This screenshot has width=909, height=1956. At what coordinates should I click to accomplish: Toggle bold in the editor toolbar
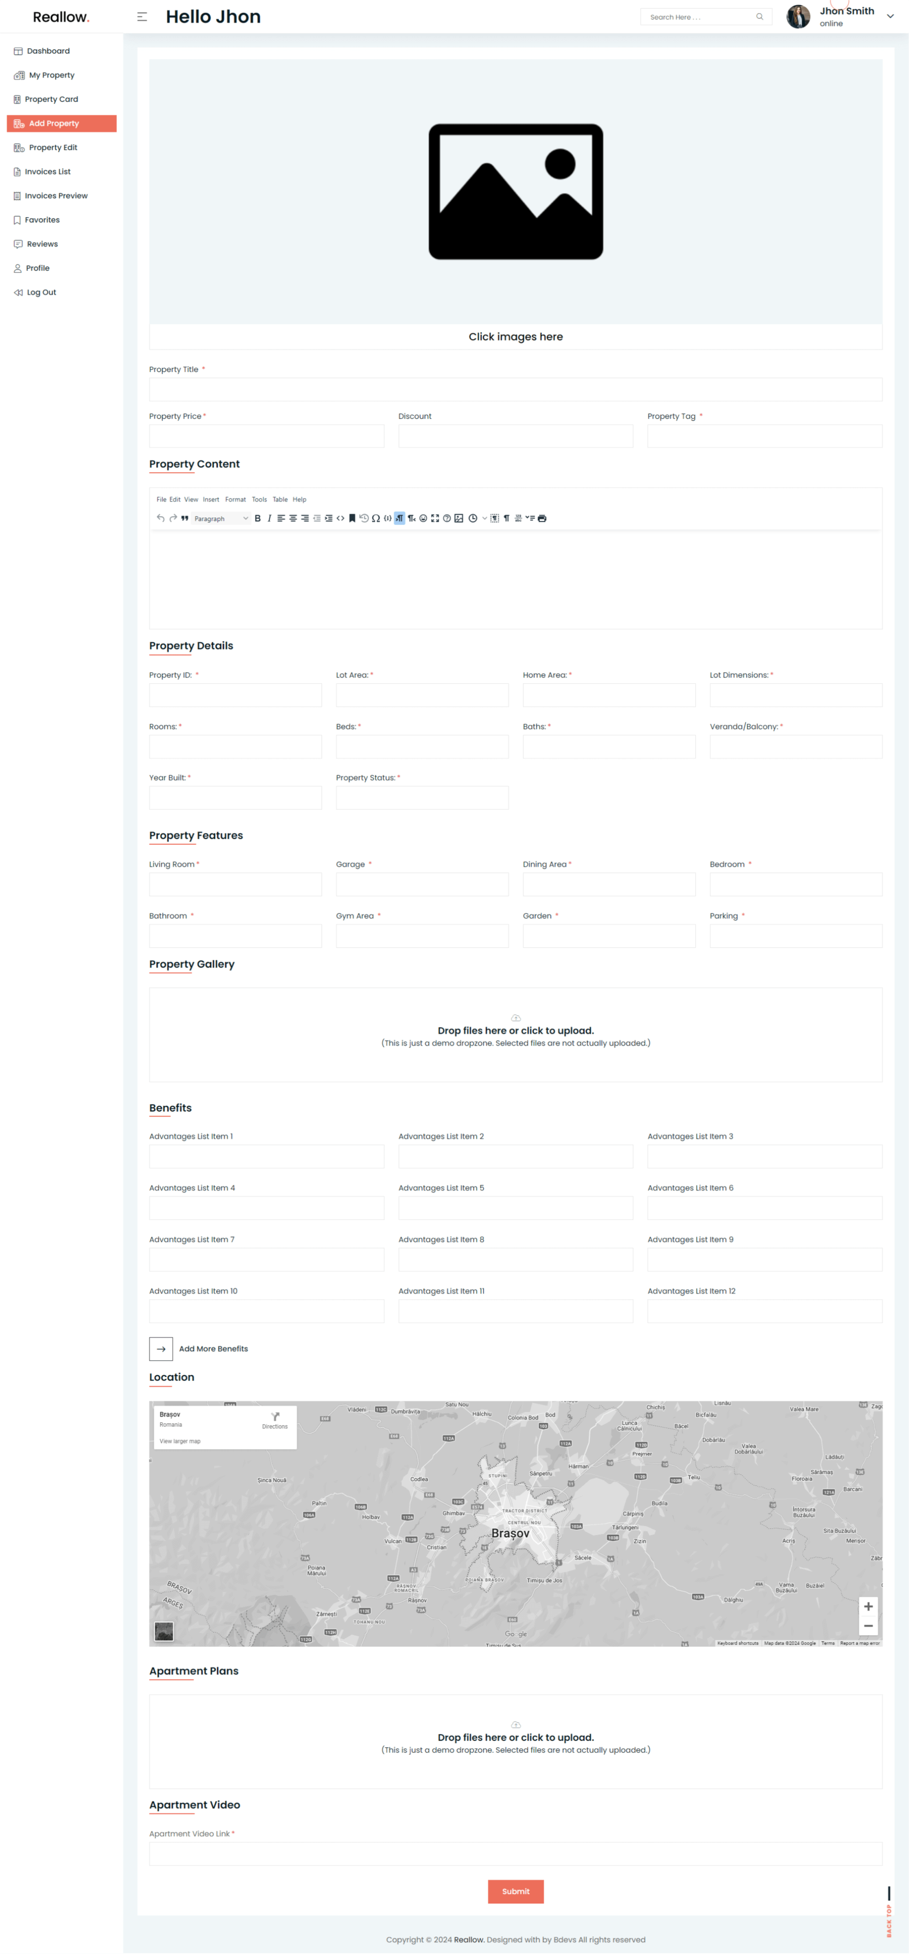point(257,518)
